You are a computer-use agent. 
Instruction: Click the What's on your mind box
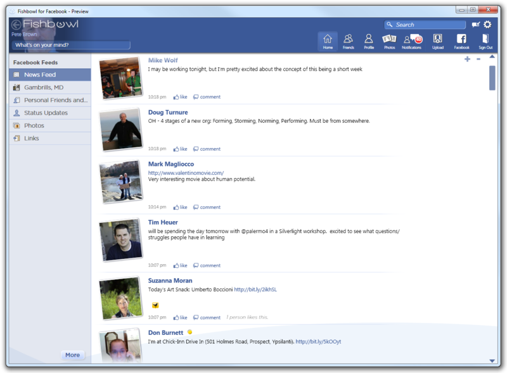(71, 45)
